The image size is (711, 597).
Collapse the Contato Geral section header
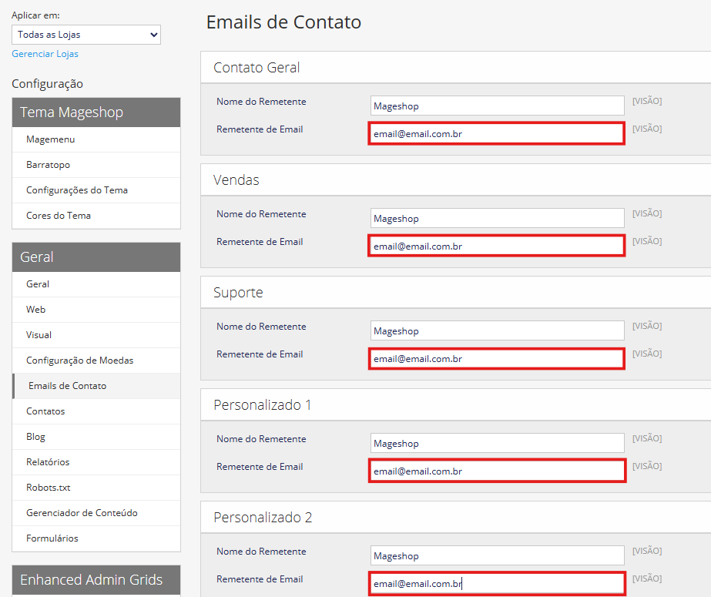(x=257, y=68)
